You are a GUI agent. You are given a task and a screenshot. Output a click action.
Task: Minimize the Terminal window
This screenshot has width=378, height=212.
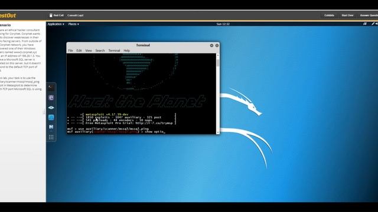(211, 45)
